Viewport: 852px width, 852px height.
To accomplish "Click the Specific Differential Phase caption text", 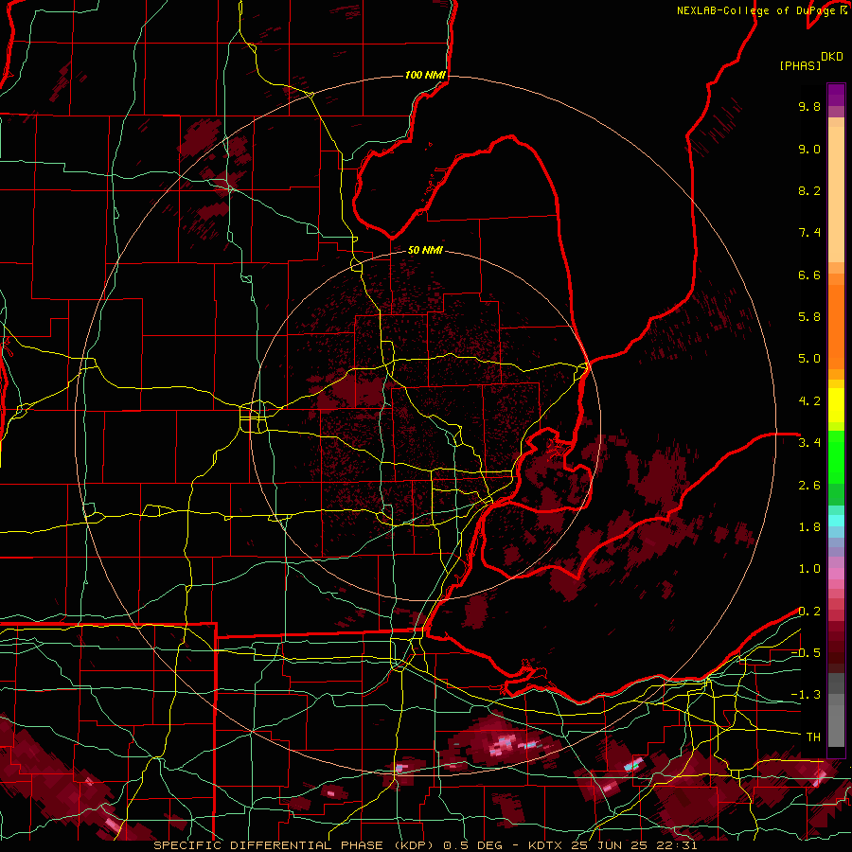I will [x=425, y=845].
